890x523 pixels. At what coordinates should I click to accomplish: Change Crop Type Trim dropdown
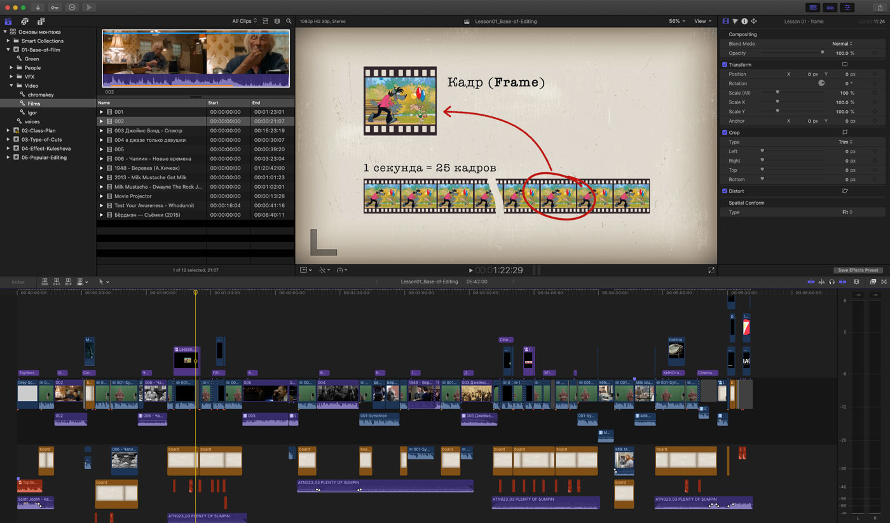845,142
